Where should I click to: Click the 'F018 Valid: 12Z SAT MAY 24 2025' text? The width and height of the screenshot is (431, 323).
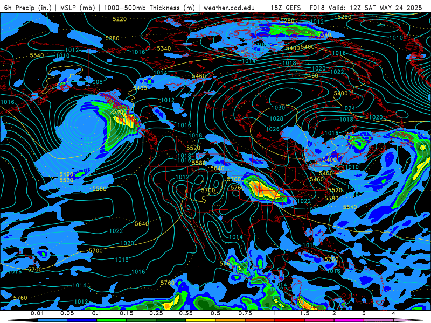366,8
